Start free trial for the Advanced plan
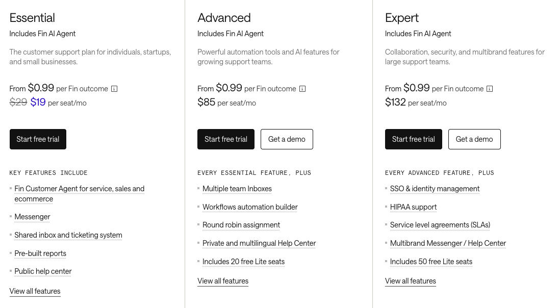The width and height of the screenshot is (559, 308). pos(226,139)
